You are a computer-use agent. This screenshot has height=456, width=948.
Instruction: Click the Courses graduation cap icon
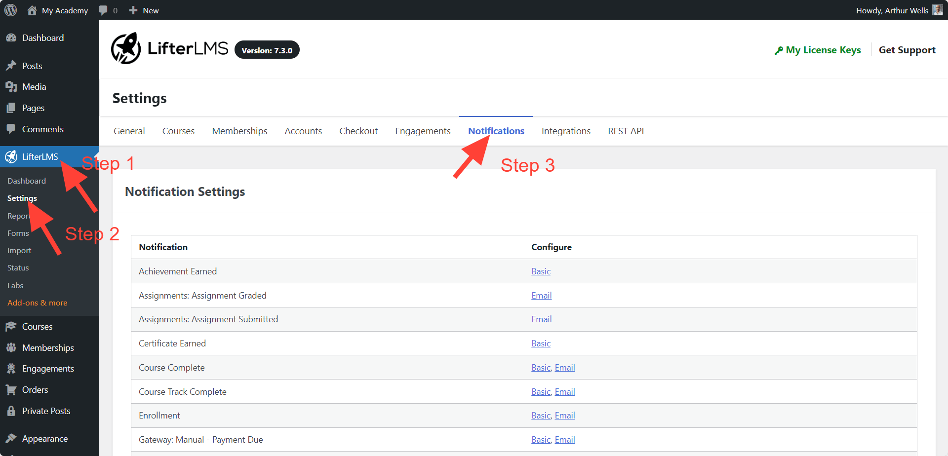tap(11, 327)
